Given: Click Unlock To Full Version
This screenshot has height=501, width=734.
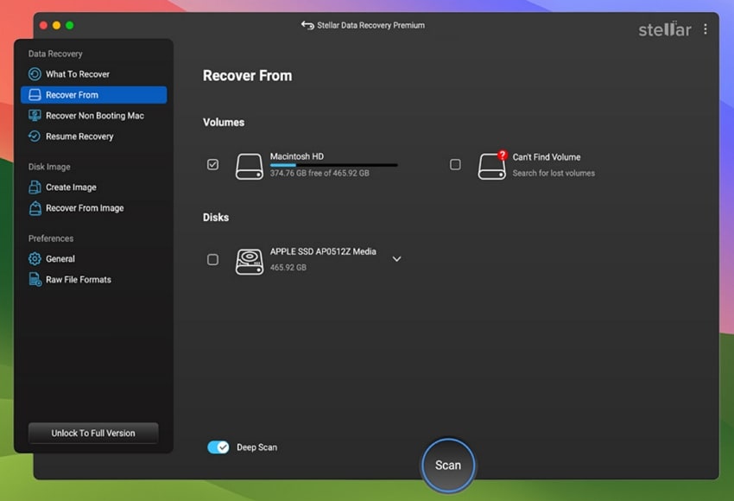Looking at the screenshot, I should pyautogui.click(x=92, y=433).
